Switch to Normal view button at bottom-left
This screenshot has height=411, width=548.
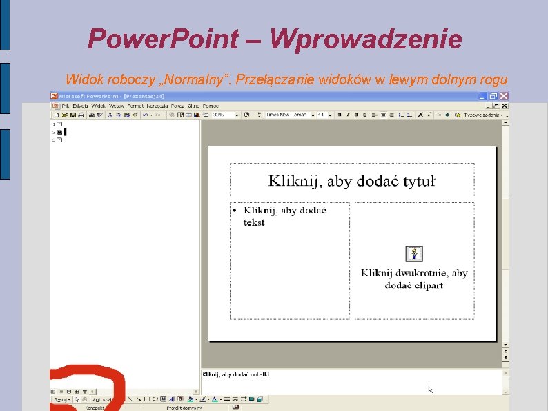53,392
